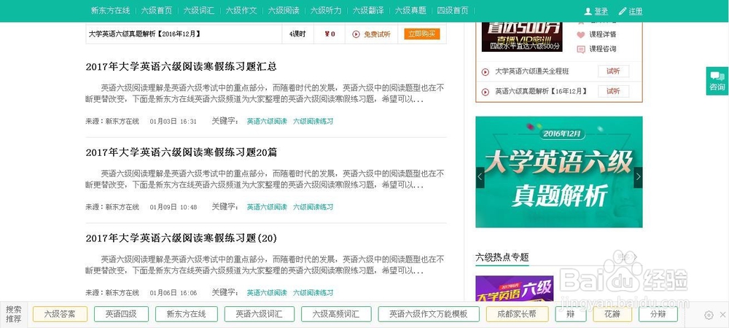Image resolution: width=729 pixels, height=328 pixels.
Task: Open article 2017年大学英语六级阅读寒假练习题(20)
Action: pos(182,238)
